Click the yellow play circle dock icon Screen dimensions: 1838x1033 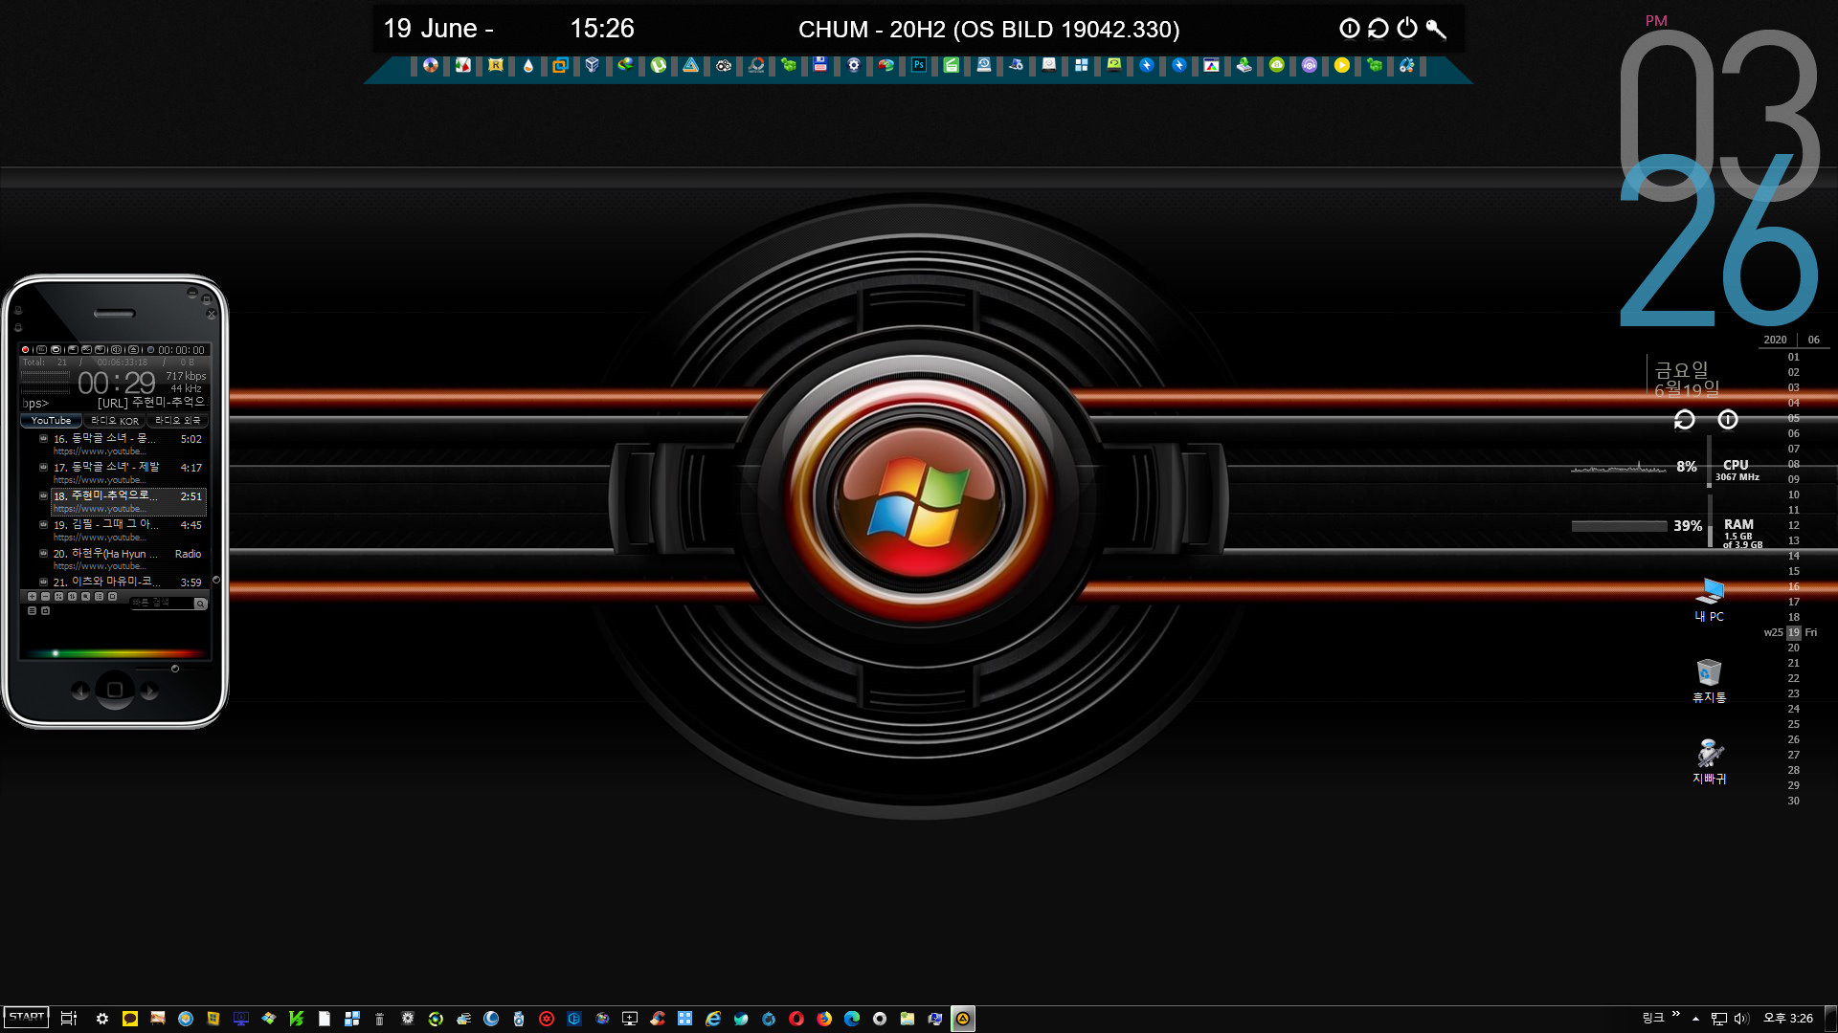click(1341, 65)
